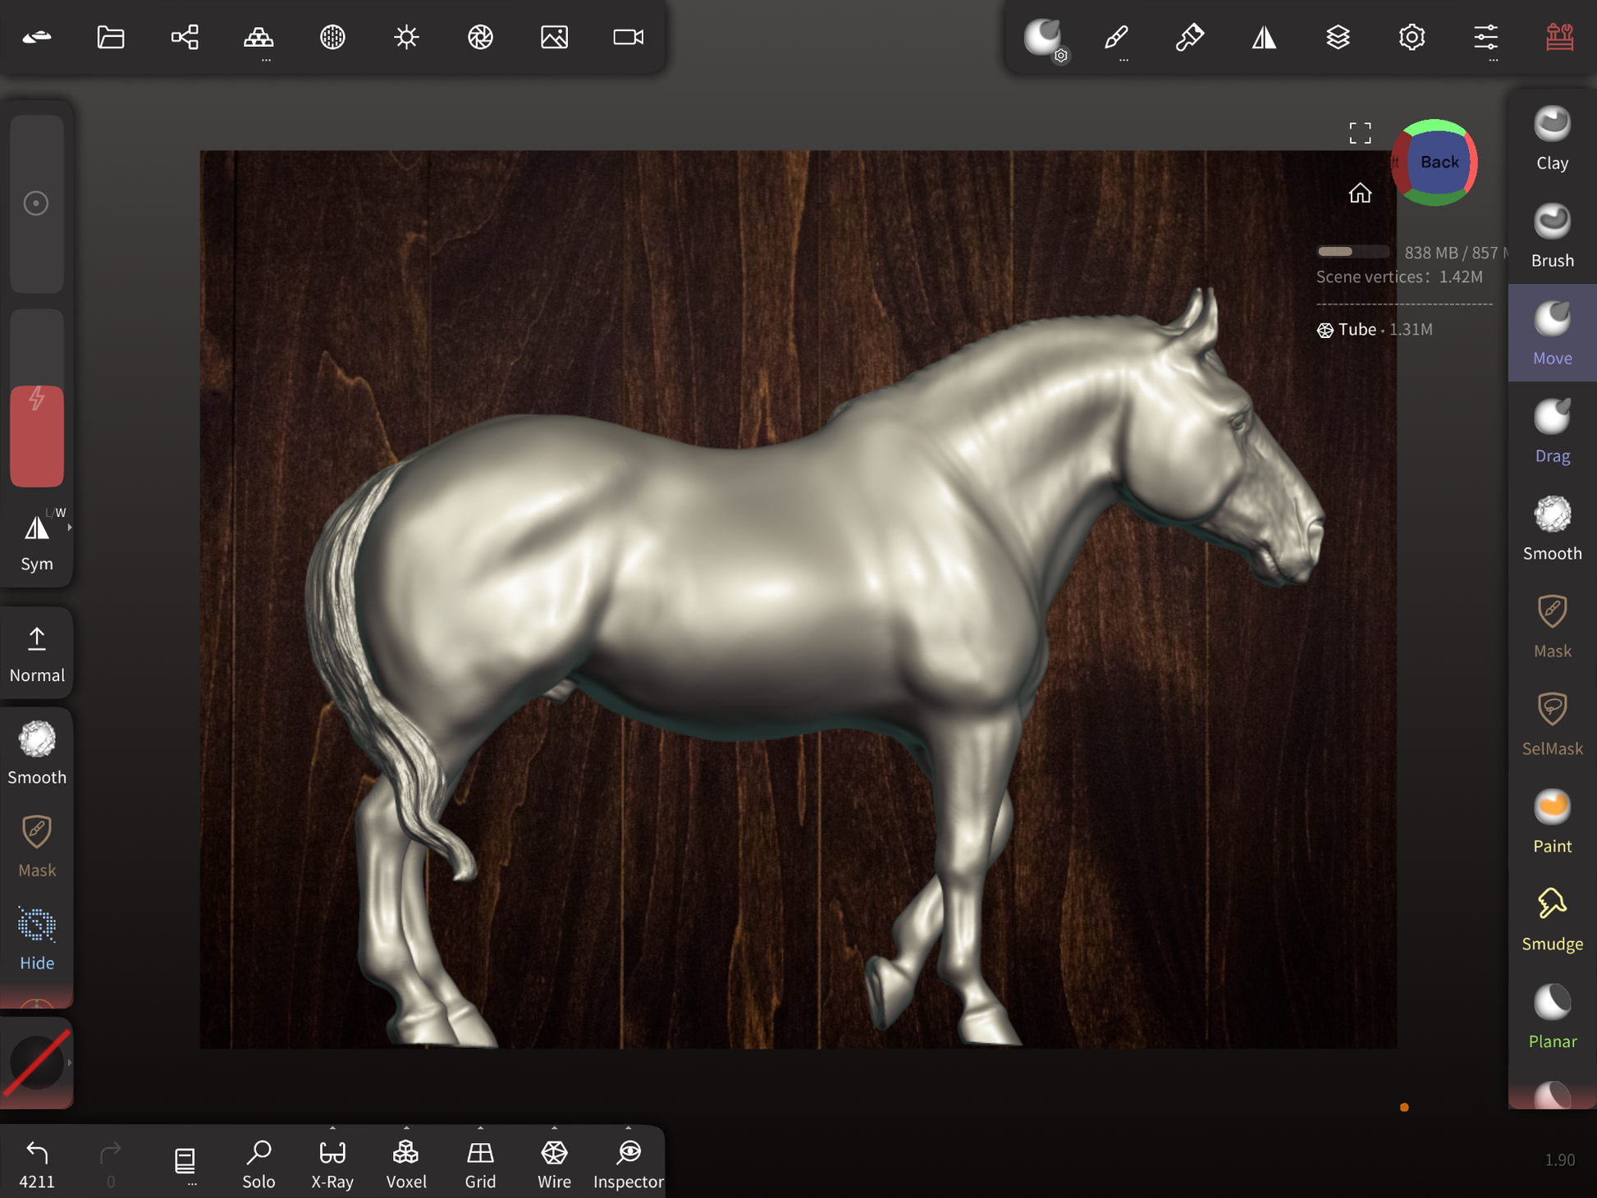Expand the Sym symmetry options arrow

coord(70,528)
